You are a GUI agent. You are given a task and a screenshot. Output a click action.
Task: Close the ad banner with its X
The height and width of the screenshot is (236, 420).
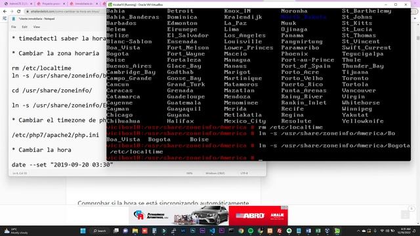pos(286,208)
